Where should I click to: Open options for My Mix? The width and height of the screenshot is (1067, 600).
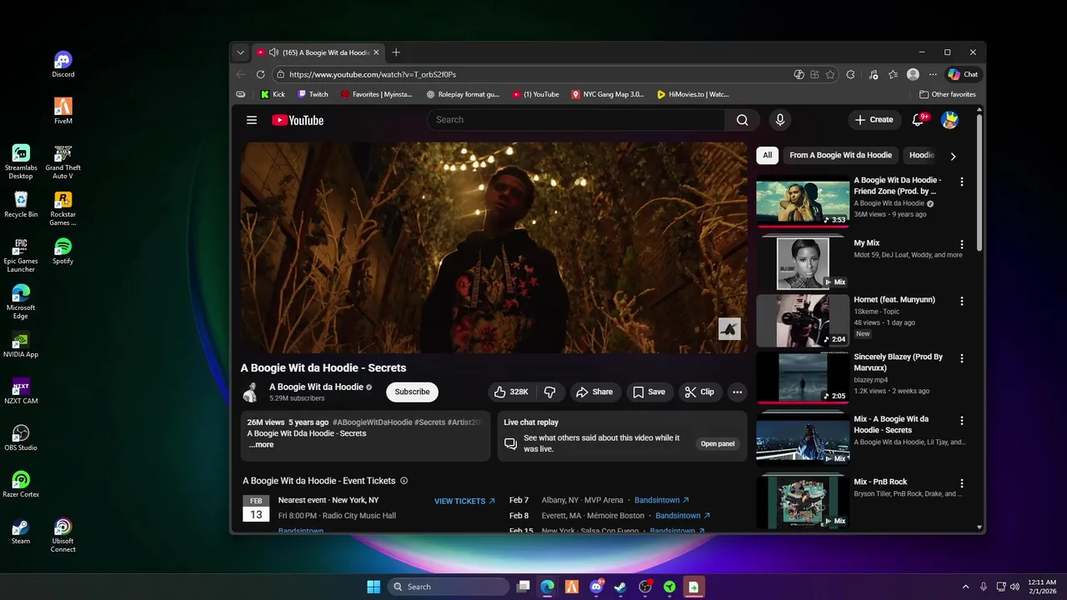coord(962,245)
